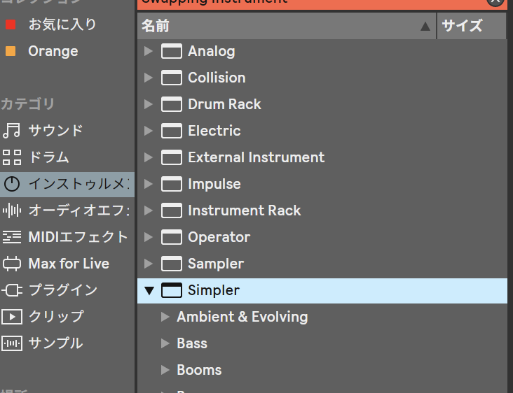The width and height of the screenshot is (513, 393).
Task: Select the Instruments category dial icon
Action: pos(12,184)
